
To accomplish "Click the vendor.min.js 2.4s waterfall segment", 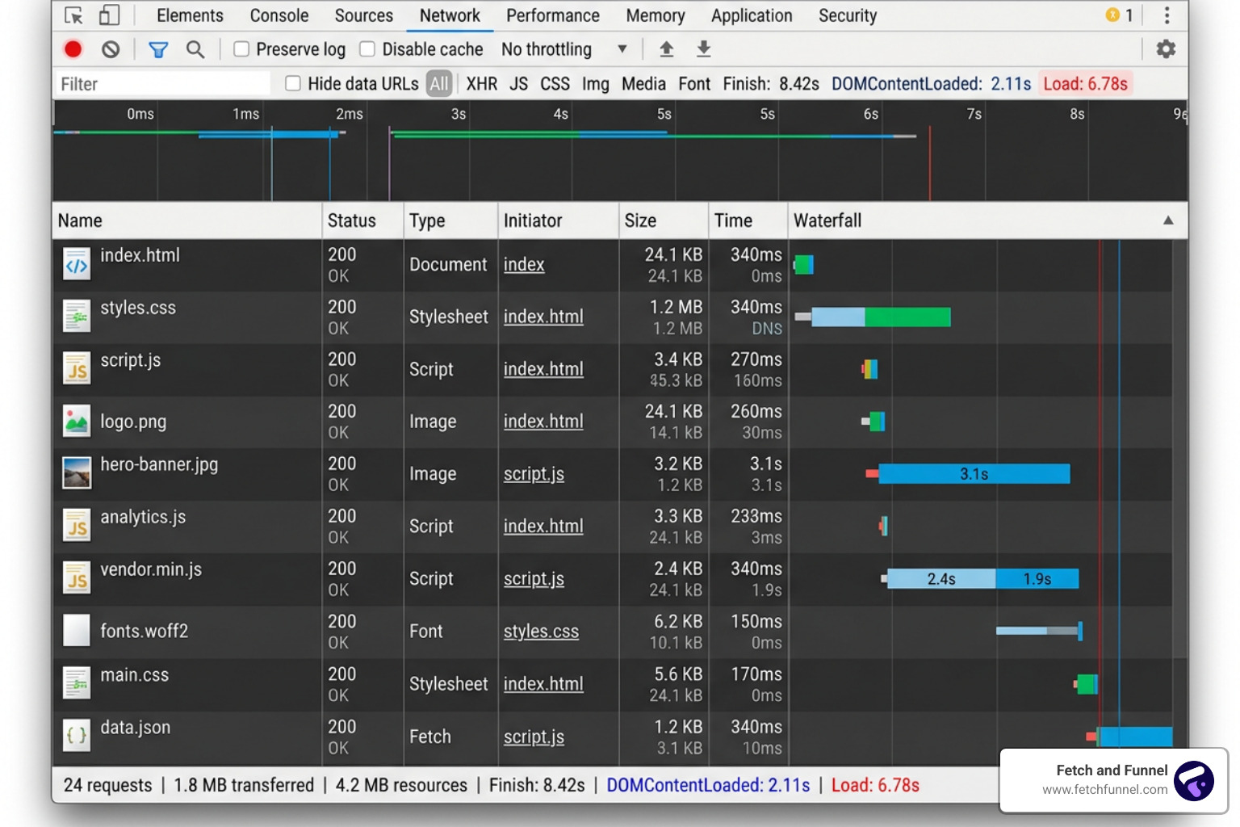I will (941, 579).
